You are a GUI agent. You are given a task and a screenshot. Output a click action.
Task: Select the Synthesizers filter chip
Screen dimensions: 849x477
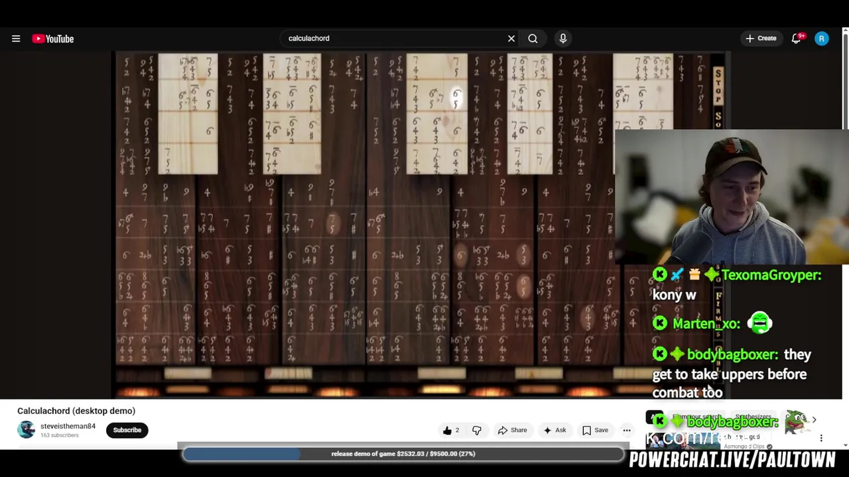[753, 417]
